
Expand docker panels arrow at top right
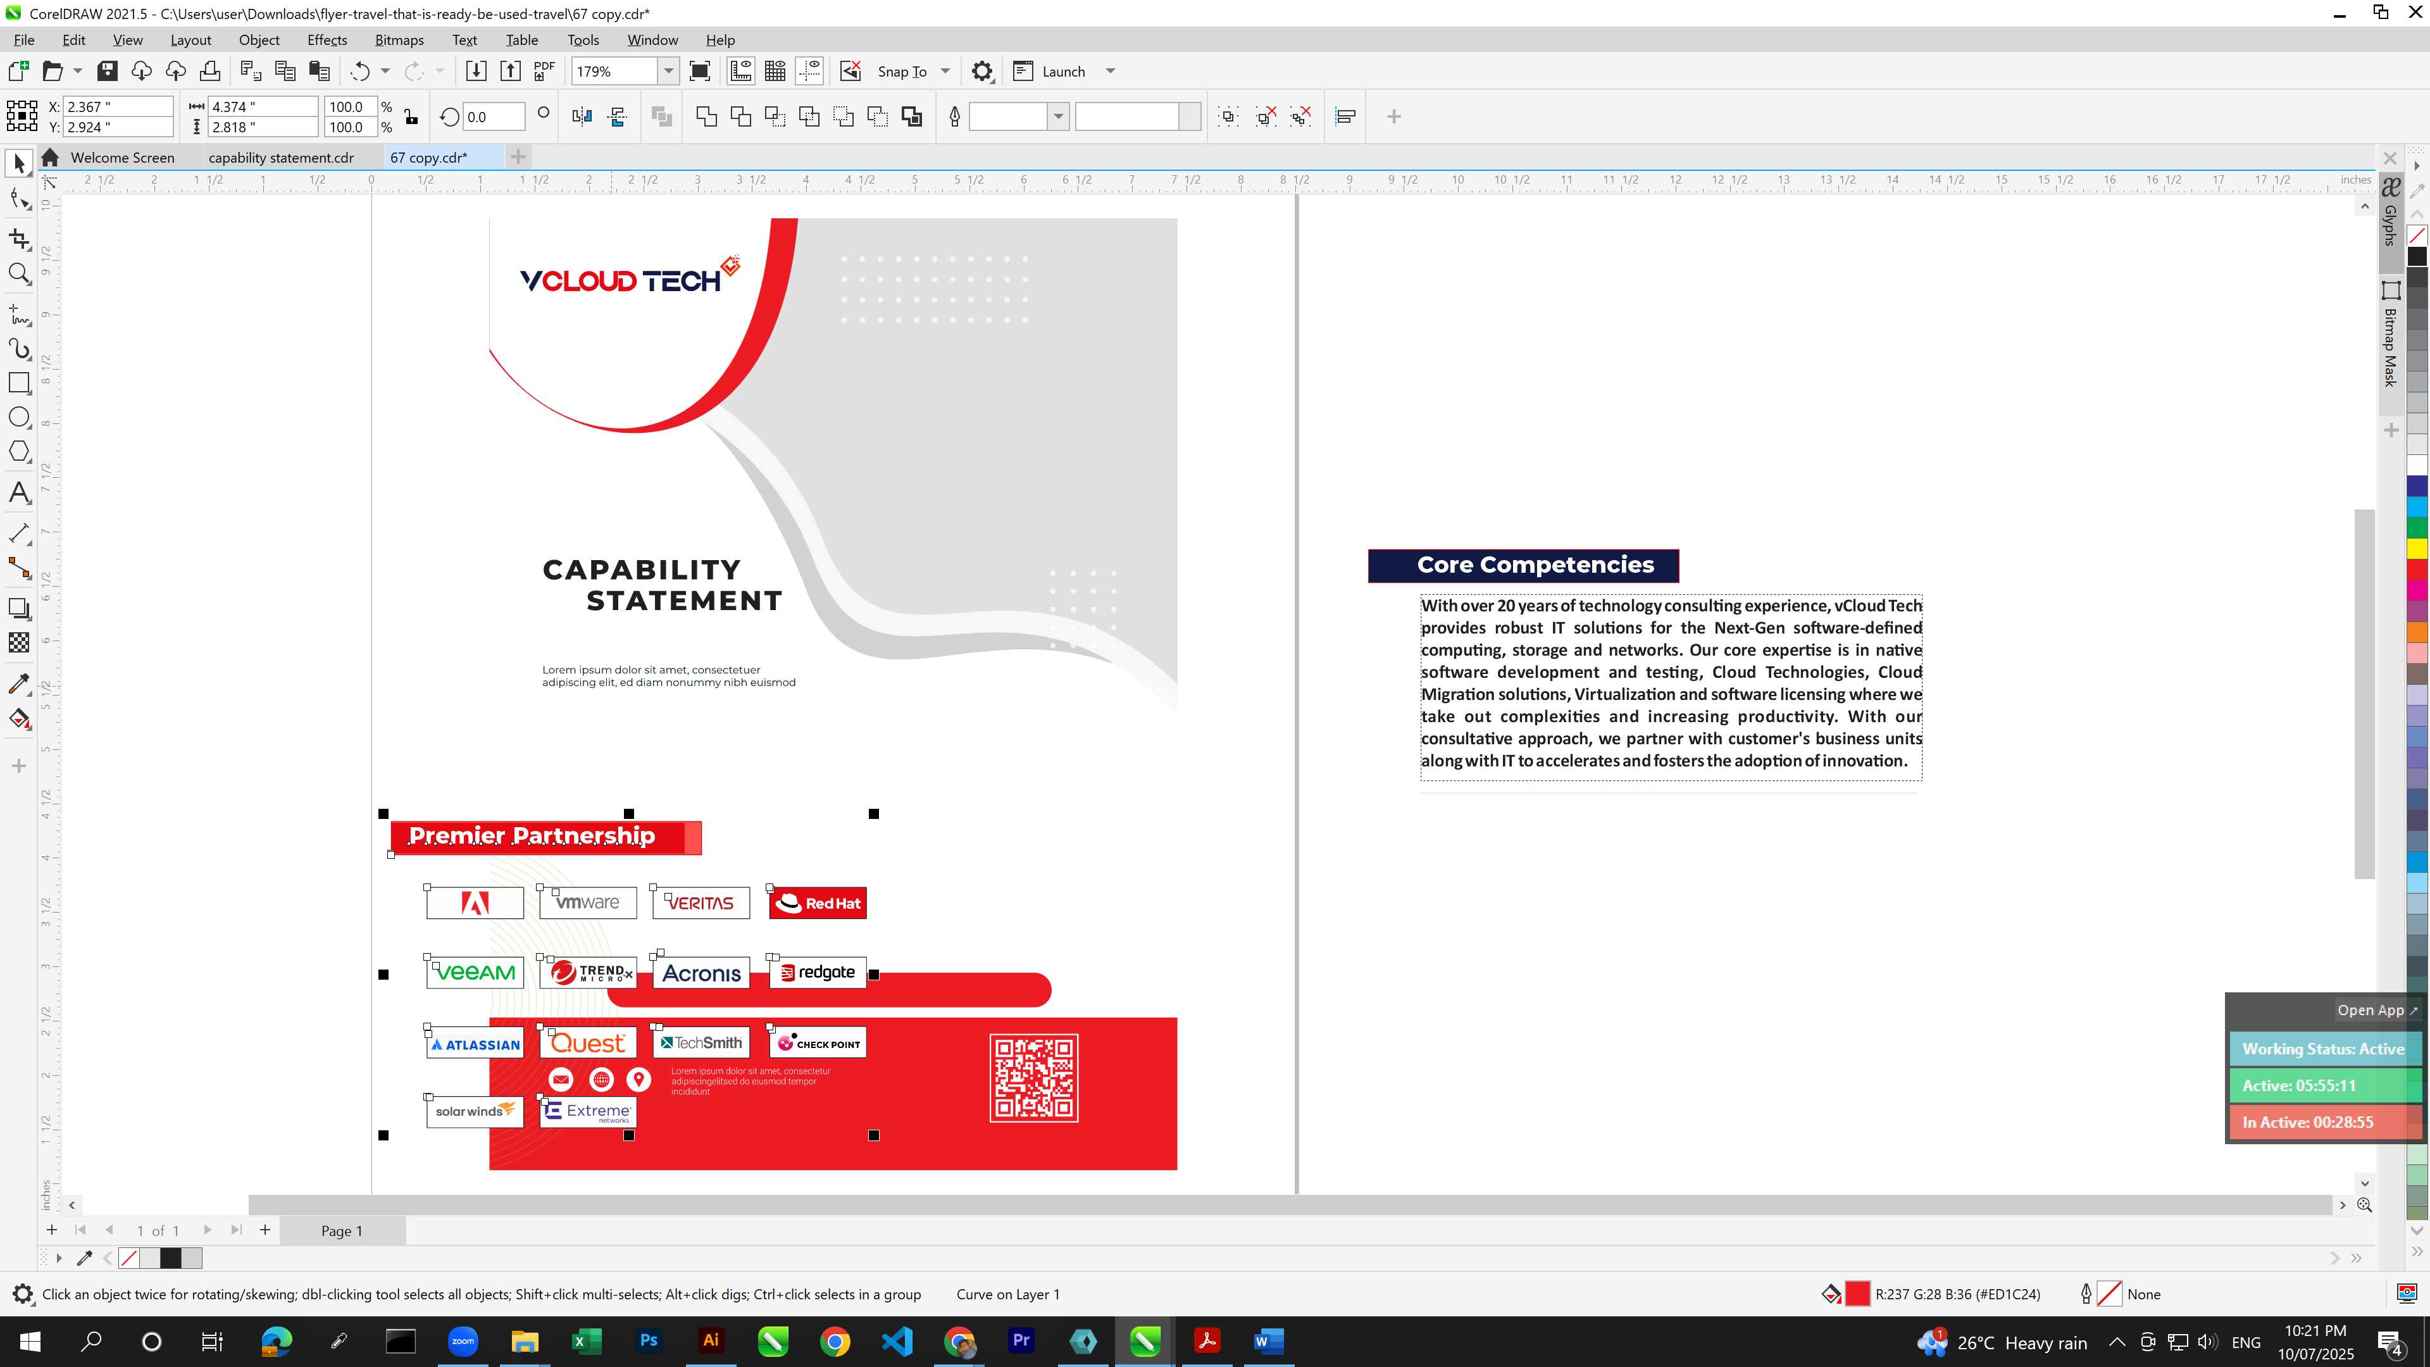pos(2417,166)
